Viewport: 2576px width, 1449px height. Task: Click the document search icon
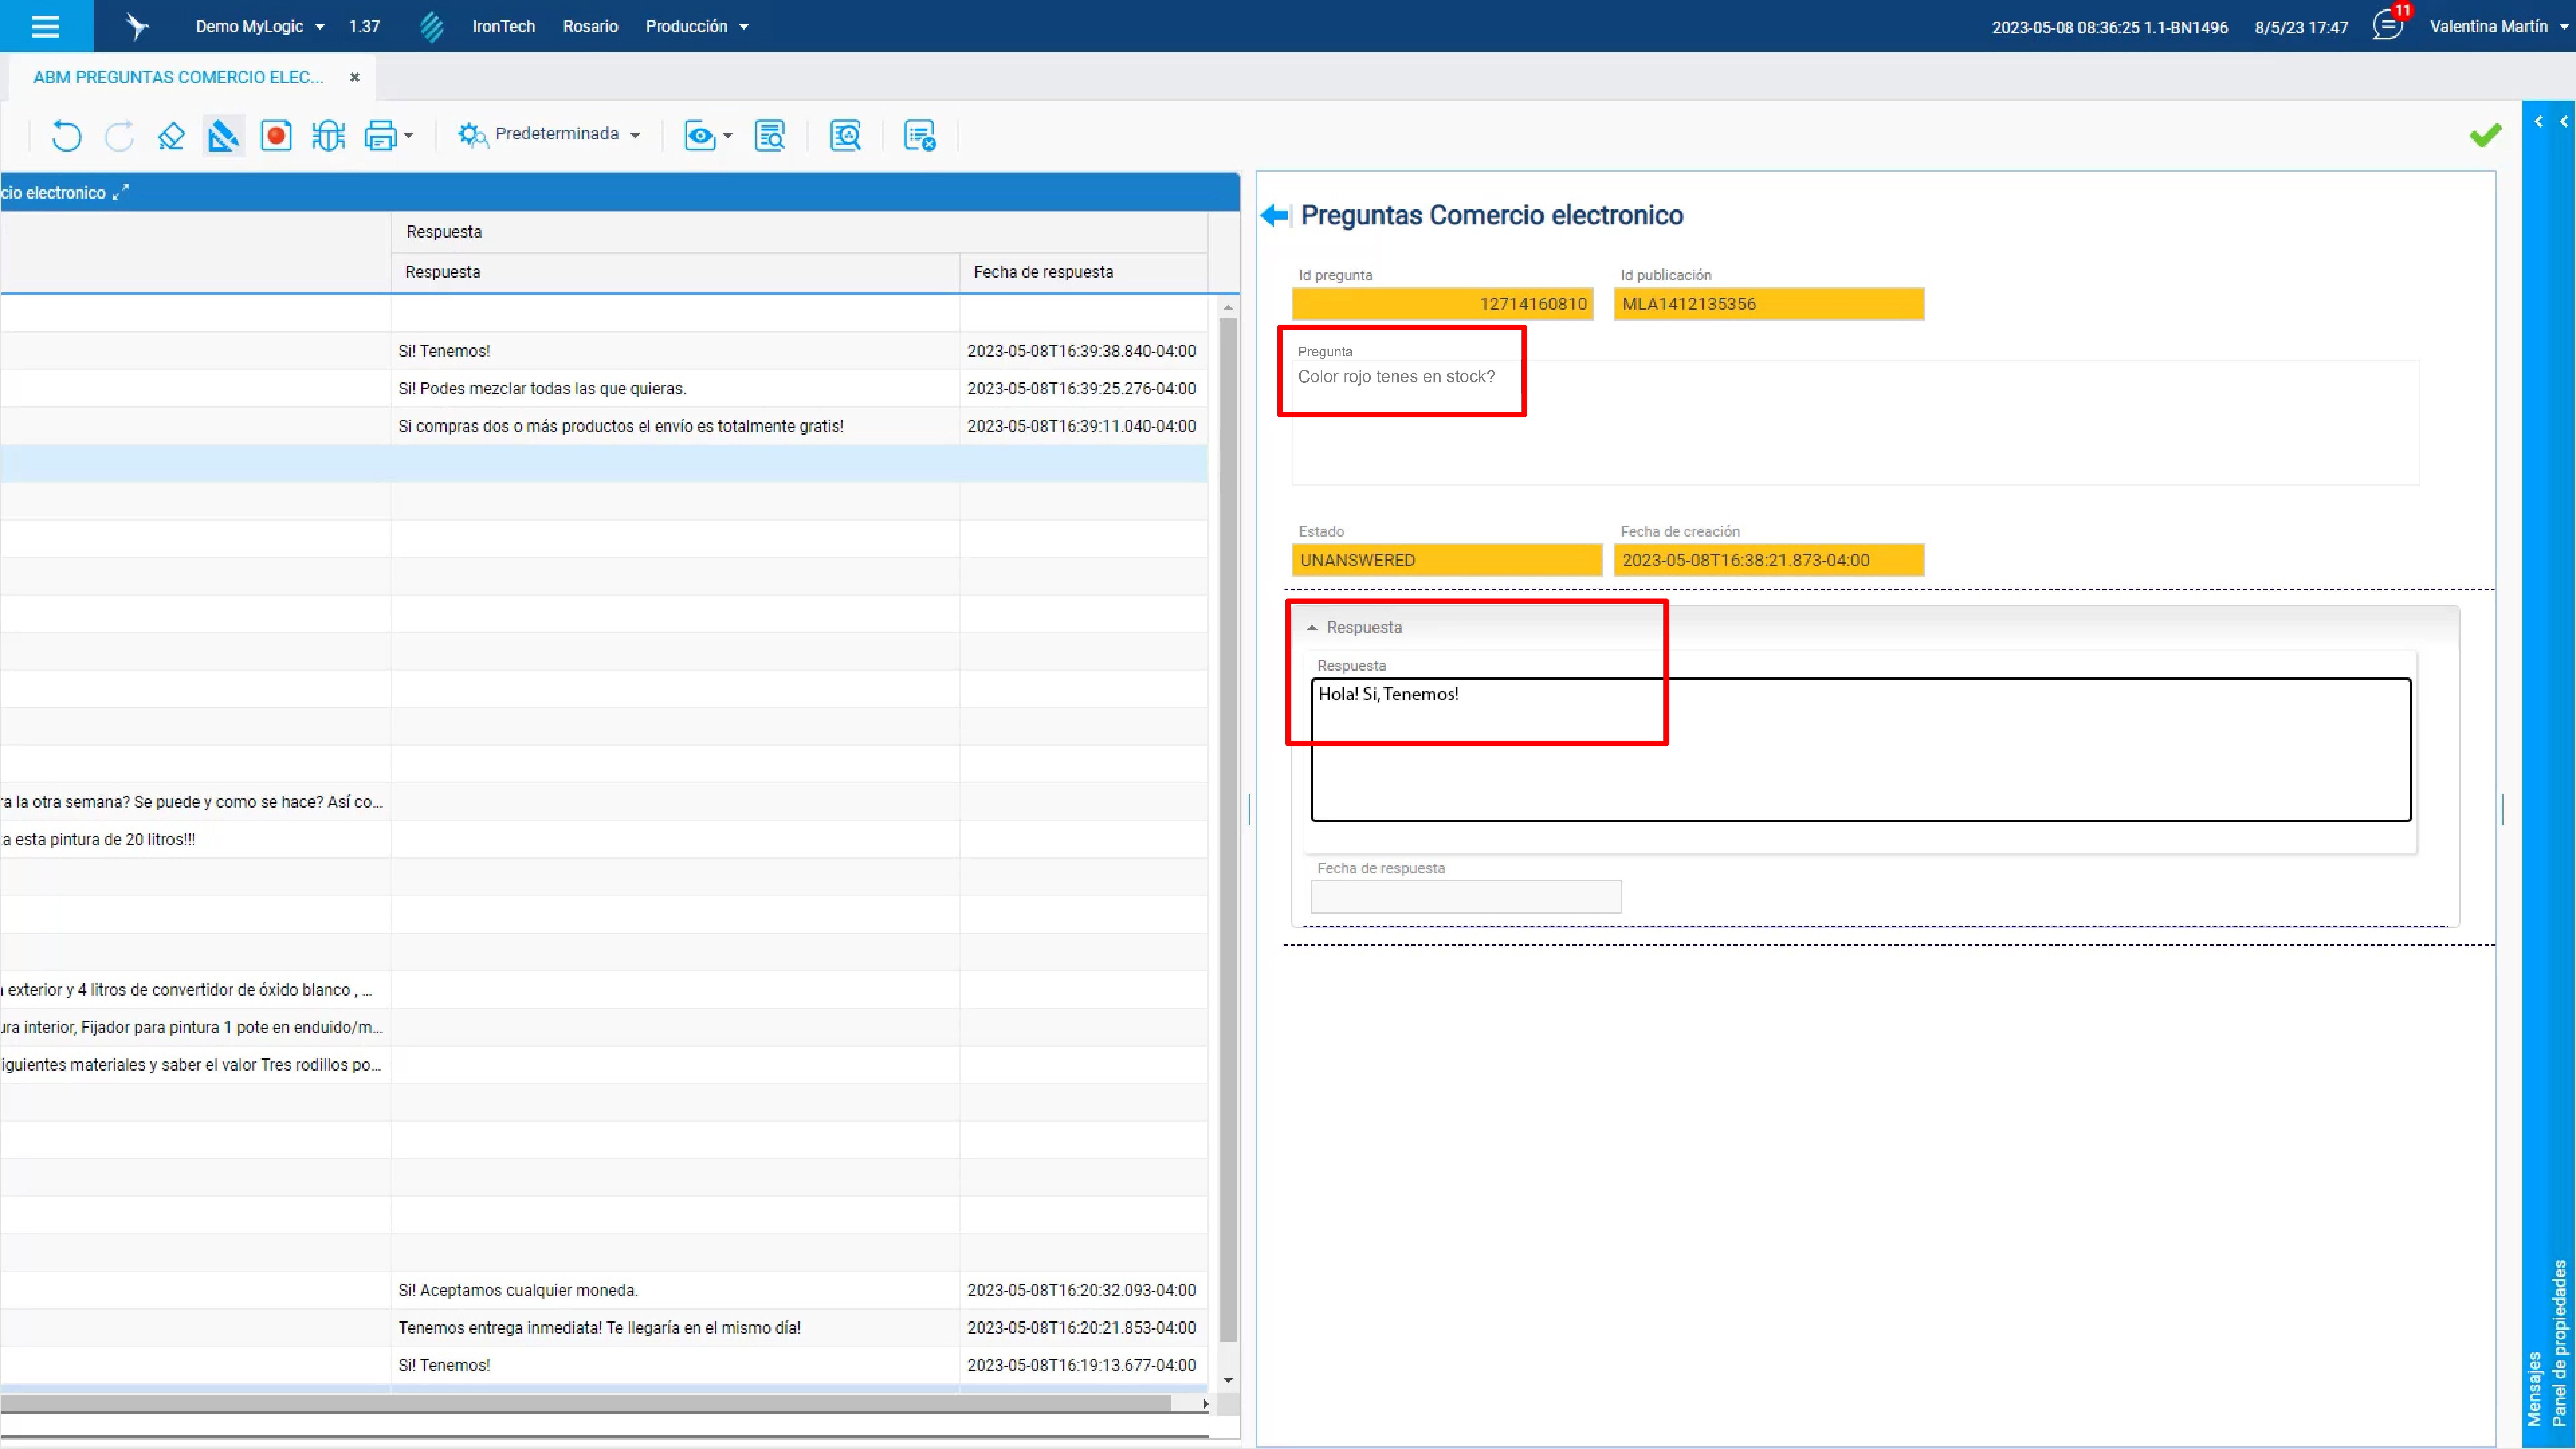tap(770, 135)
